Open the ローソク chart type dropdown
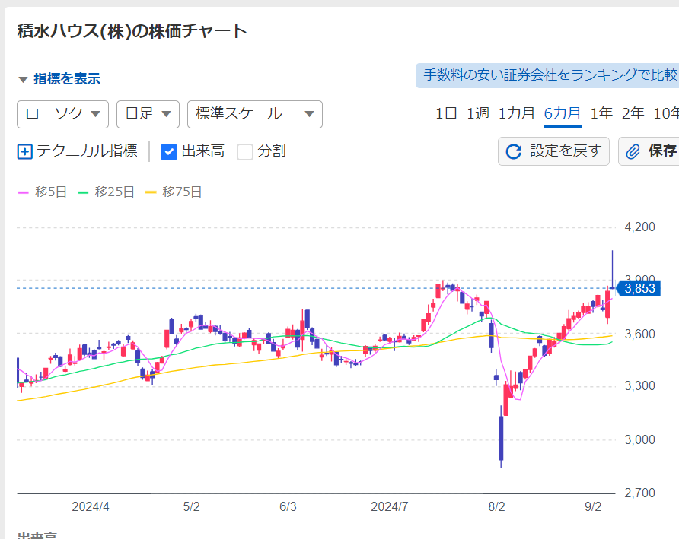679x539 pixels. [x=62, y=114]
